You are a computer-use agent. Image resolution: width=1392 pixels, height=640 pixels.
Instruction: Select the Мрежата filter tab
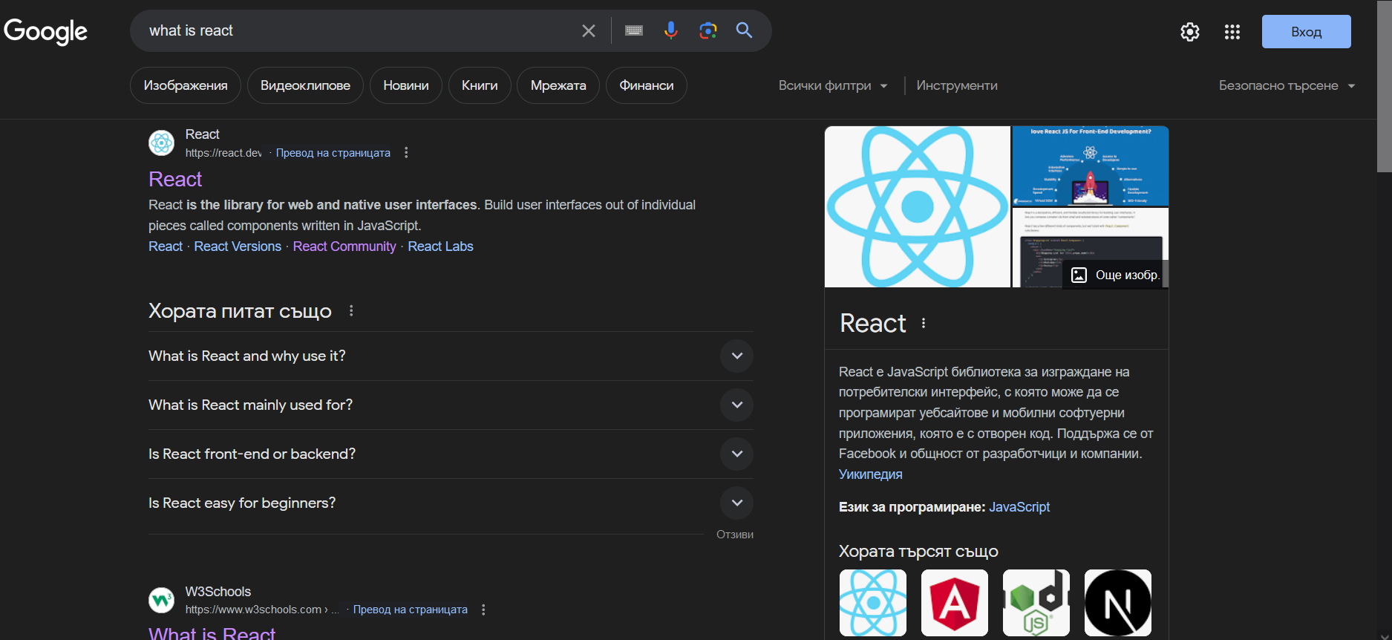[558, 85]
